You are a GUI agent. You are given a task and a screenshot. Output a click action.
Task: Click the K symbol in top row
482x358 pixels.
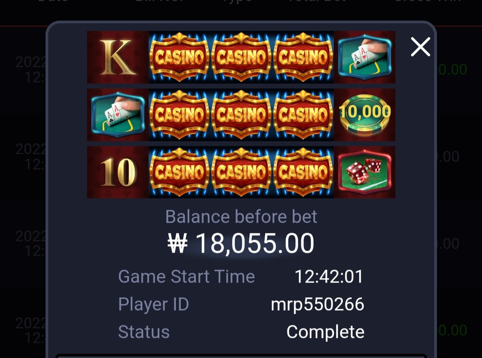118,57
